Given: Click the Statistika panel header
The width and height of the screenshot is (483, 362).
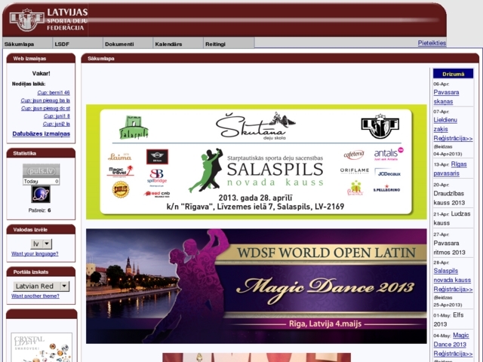Looking at the screenshot, I should [41, 153].
